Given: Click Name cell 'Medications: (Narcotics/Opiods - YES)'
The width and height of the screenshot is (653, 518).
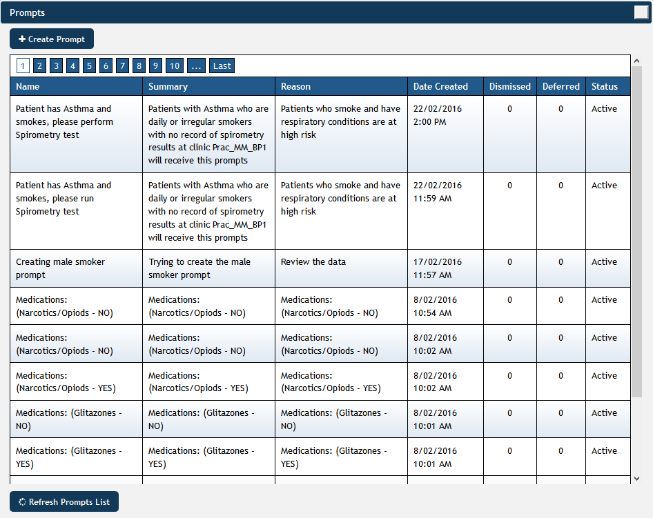Looking at the screenshot, I should click(76, 381).
